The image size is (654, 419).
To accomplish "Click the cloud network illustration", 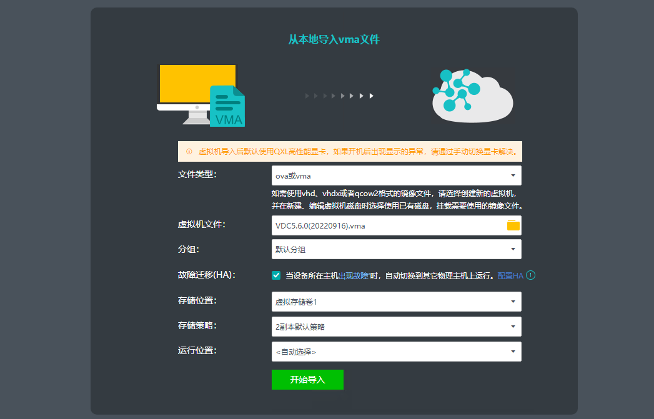I will pos(472,96).
